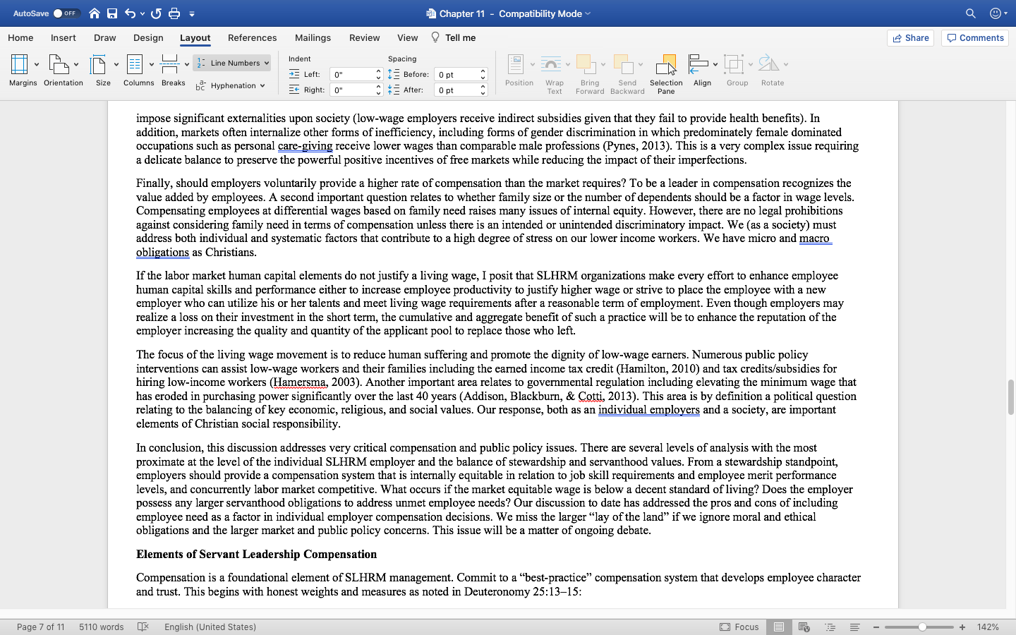This screenshot has height=635, width=1016.
Task: Switch to the Design tab
Action: click(x=148, y=37)
